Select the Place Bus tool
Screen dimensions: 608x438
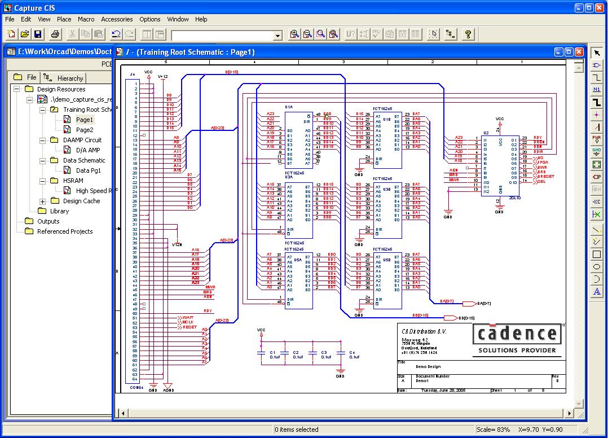(597, 100)
